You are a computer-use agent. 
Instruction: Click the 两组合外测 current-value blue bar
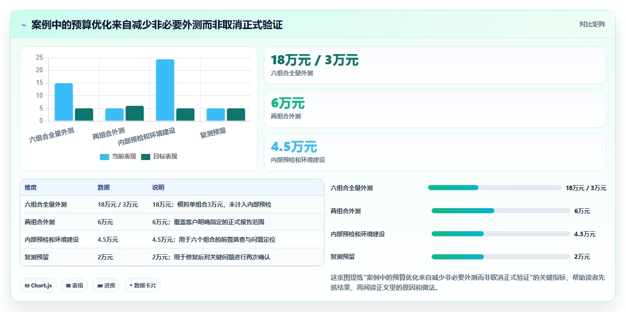click(115, 114)
